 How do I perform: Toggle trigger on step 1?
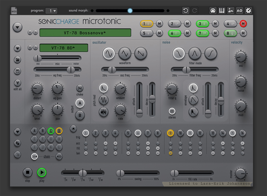point(85,133)
